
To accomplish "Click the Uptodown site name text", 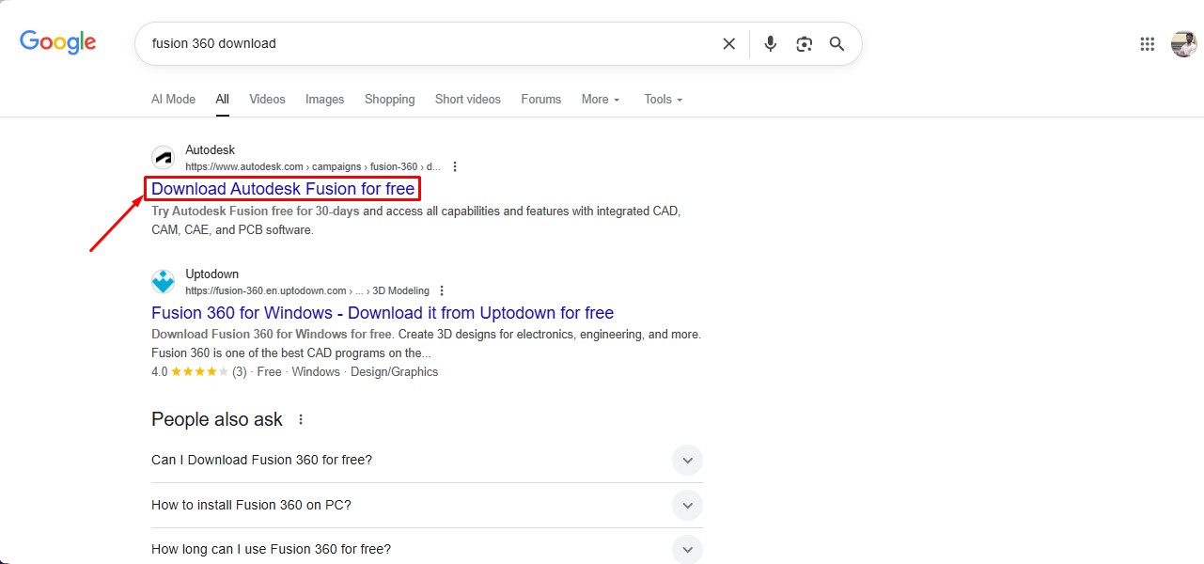I will pos(212,274).
